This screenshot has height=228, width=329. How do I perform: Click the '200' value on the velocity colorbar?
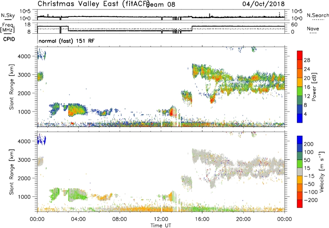coord(309,144)
